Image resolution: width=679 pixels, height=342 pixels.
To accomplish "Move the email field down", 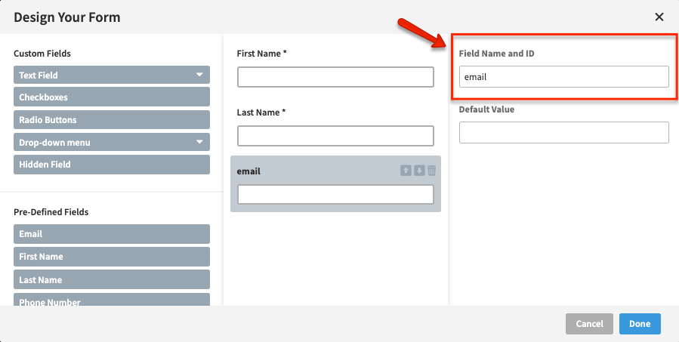I will [418, 171].
